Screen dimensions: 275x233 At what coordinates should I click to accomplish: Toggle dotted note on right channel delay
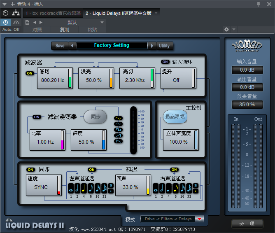196,191
